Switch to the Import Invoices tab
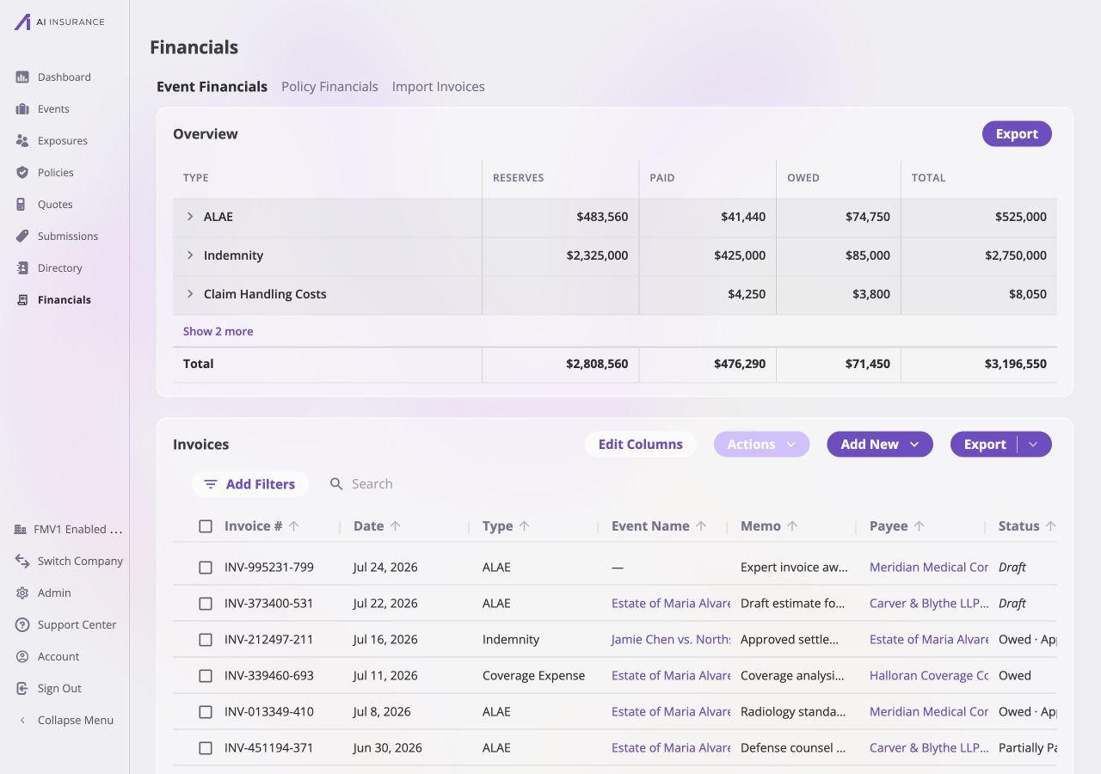This screenshot has width=1101, height=774. coord(439,87)
